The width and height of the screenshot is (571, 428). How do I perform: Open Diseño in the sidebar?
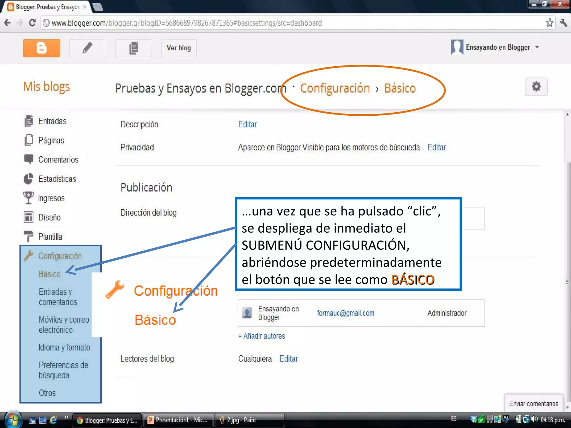[49, 217]
